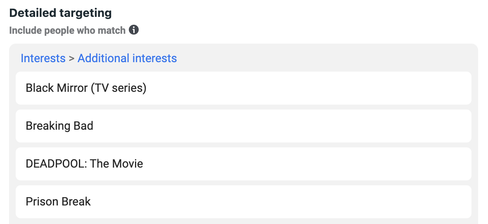Click the breadcrumb separator arrow after Interests

[x=71, y=59]
